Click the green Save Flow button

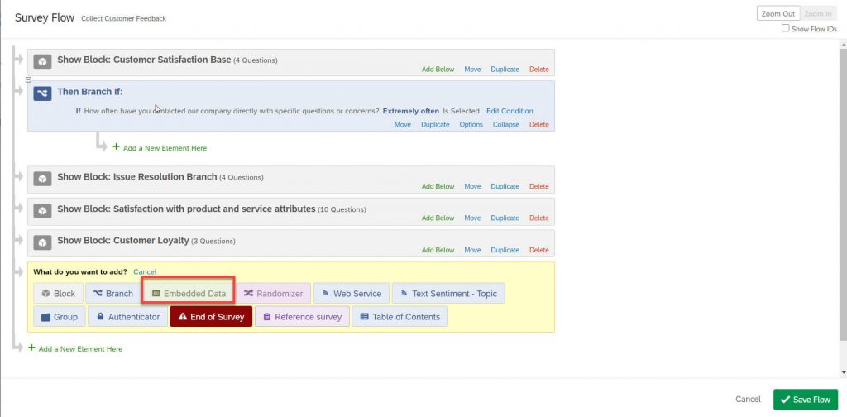tap(806, 400)
